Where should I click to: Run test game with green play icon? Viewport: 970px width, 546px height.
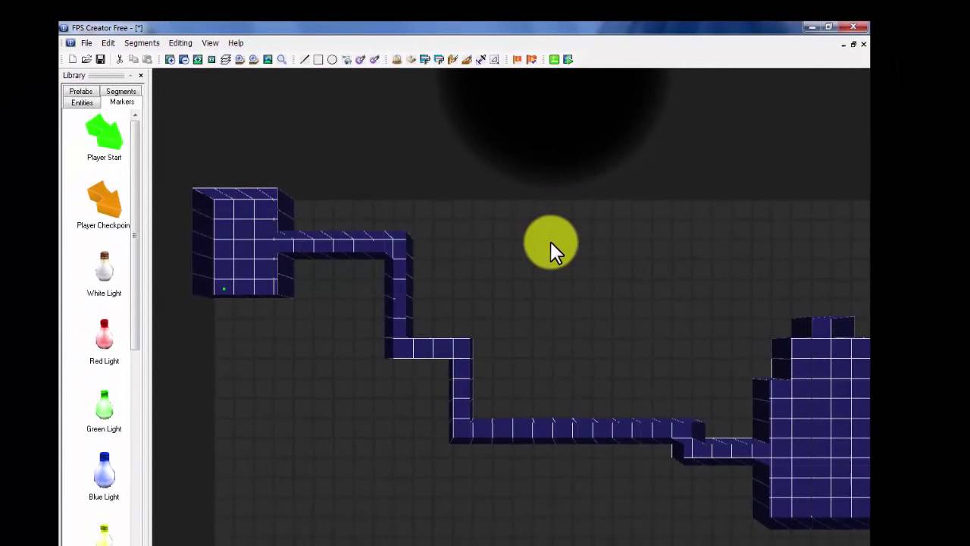[568, 59]
